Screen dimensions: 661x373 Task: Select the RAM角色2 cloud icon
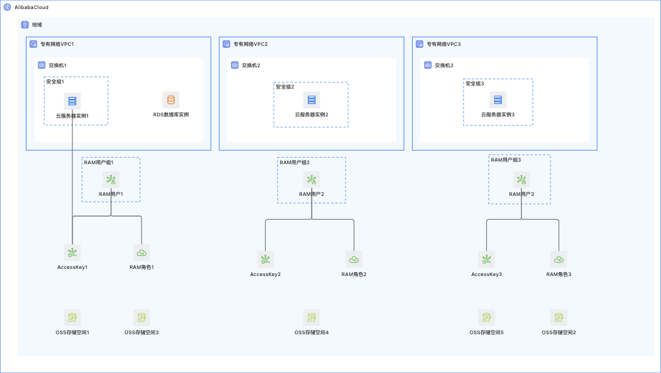tap(354, 260)
